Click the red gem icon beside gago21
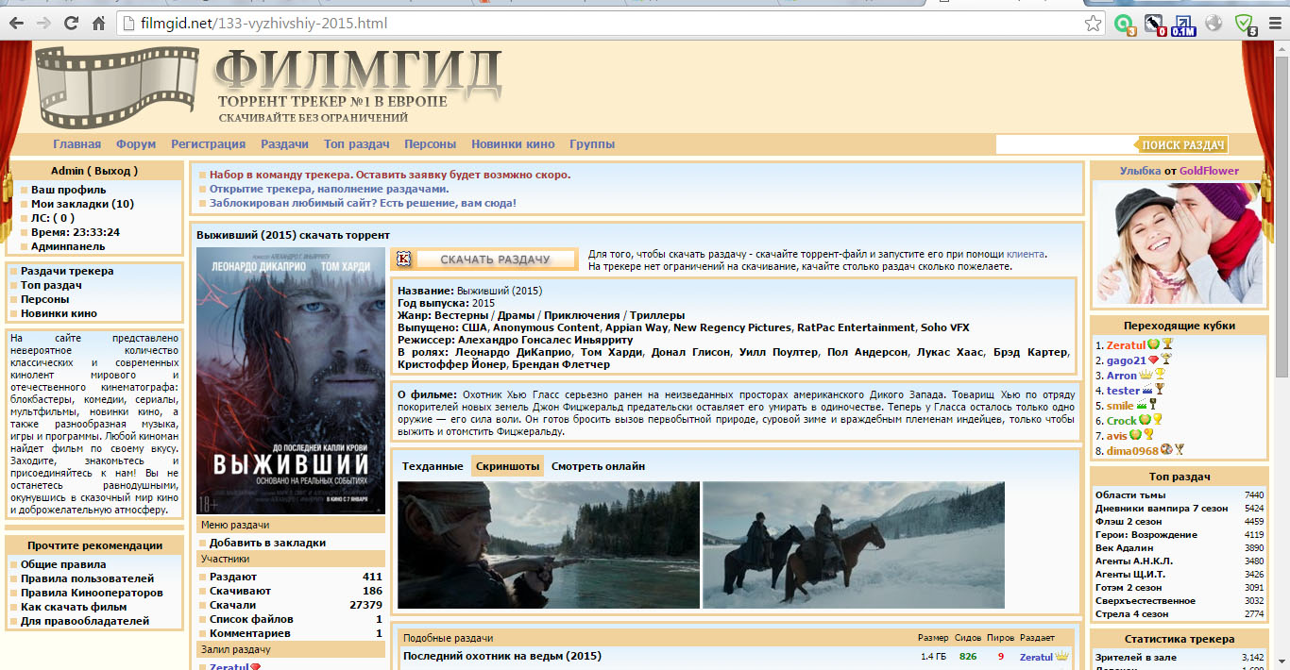 (1153, 360)
